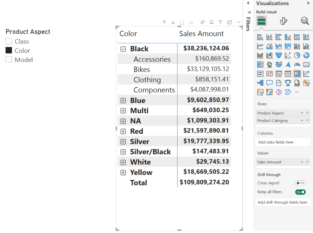Select the card visual with 123

pyautogui.click(x=306, y=64)
